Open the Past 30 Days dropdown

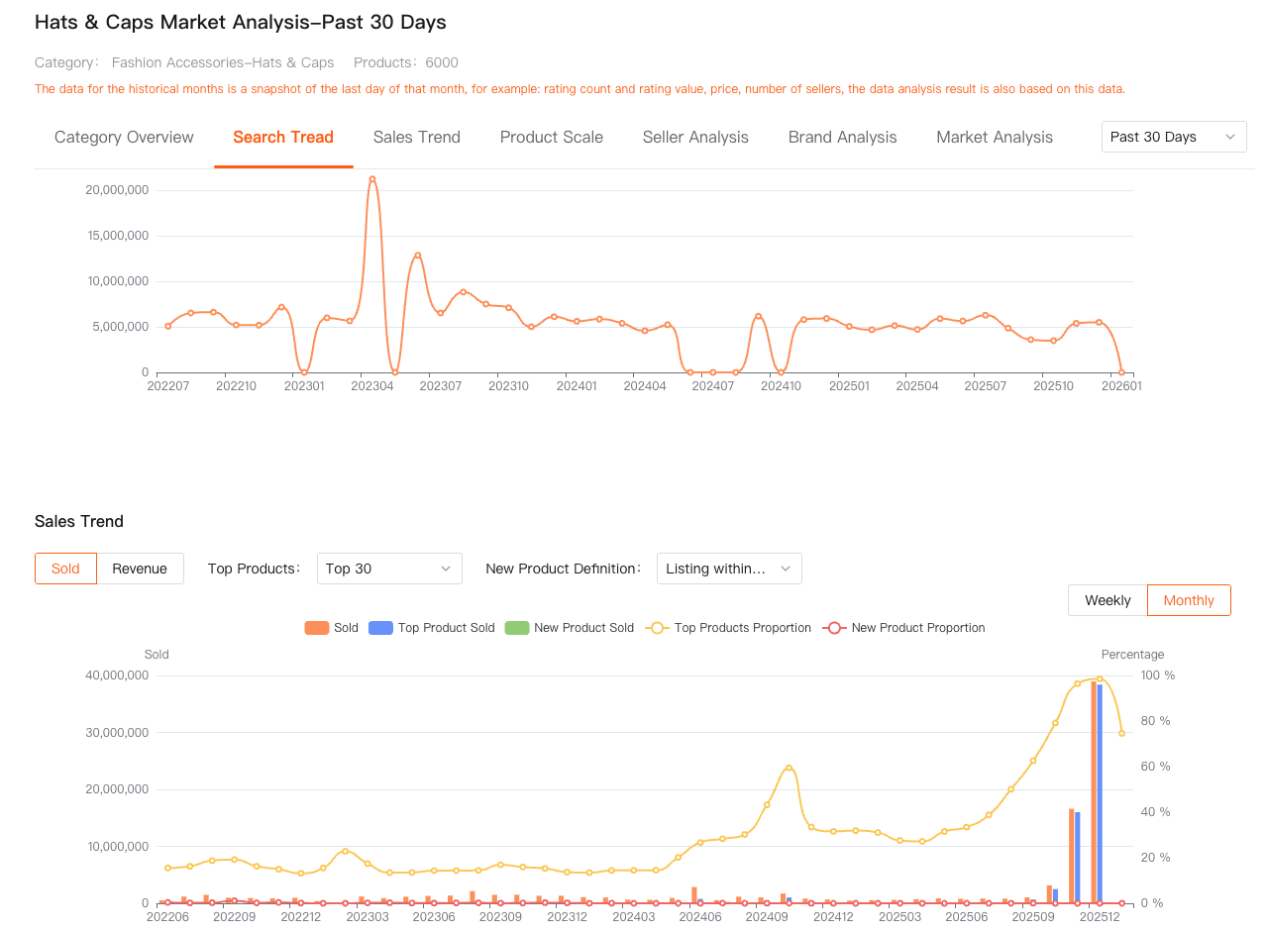coord(1173,137)
